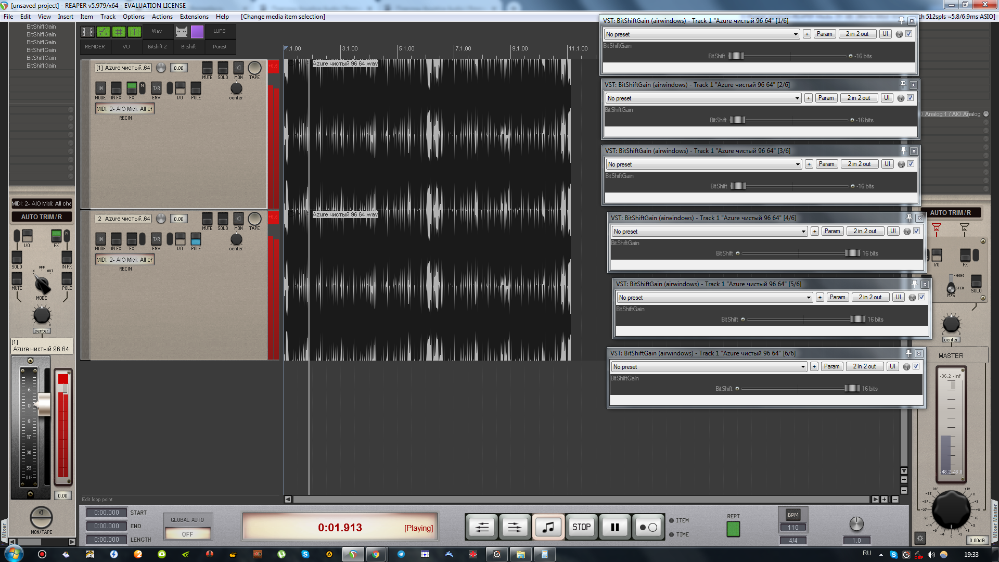
Task: Mute track 2 Azure
Action: 207,219
